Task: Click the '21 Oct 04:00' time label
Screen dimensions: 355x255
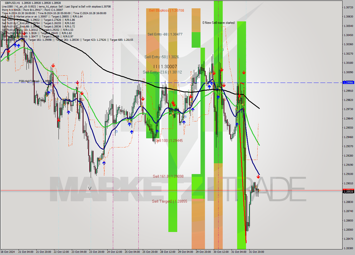Action: 26,252
